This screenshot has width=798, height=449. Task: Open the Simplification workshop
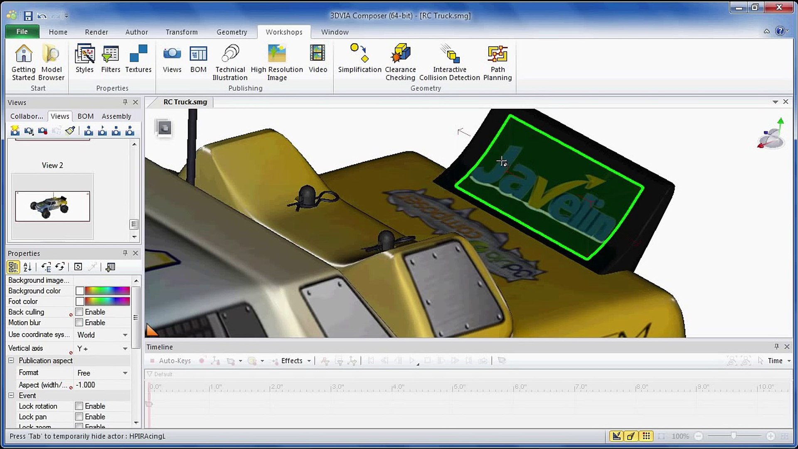[x=360, y=59]
